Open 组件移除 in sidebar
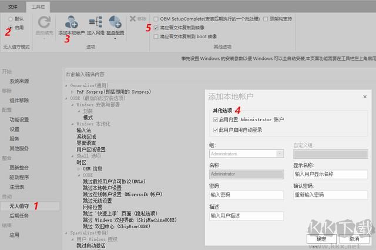Screen dimensions: 376x250 19,101
